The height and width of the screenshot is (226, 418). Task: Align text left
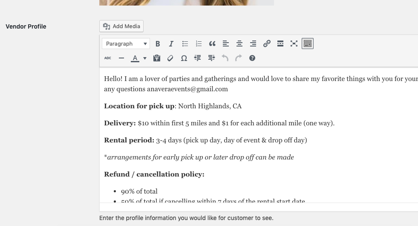tap(226, 43)
